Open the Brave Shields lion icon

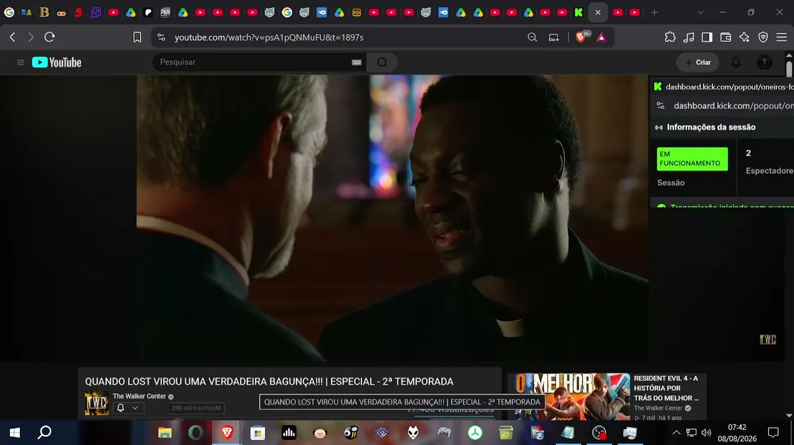580,37
